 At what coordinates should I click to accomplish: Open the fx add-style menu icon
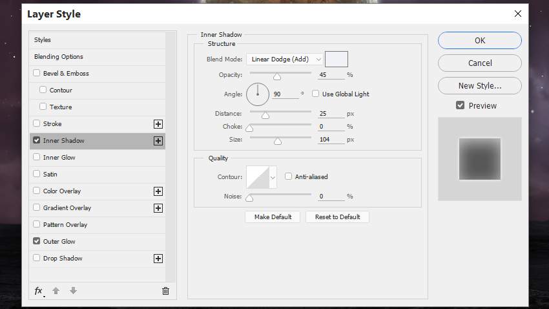tap(39, 291)
